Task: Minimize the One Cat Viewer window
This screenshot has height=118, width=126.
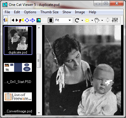Action: tap(98, 4)
